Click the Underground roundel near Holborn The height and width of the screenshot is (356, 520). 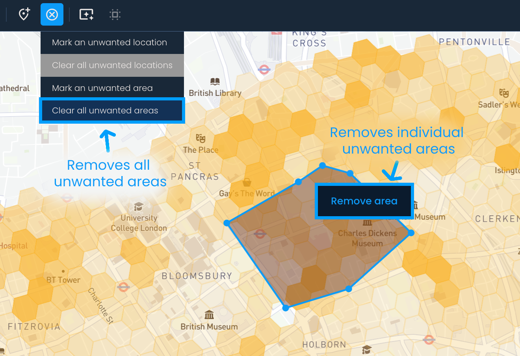tap(429, 339)
